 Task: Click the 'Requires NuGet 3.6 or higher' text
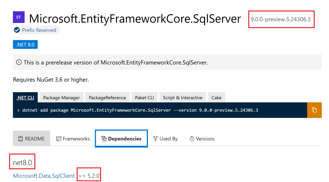pos(51,80)
